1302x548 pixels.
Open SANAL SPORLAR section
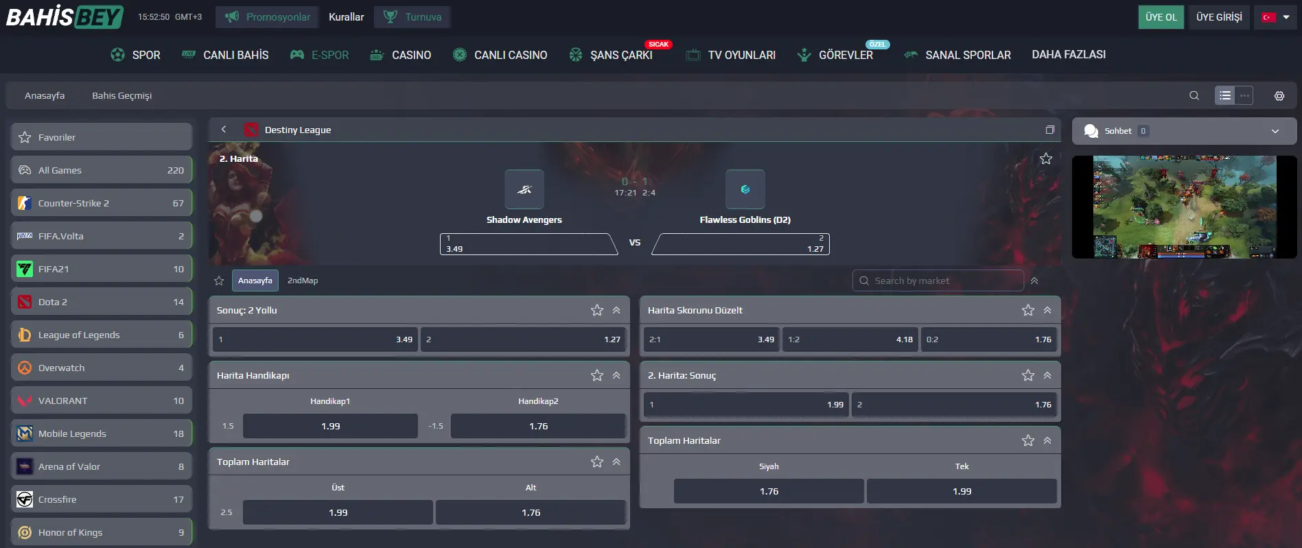tap(957, 55)
